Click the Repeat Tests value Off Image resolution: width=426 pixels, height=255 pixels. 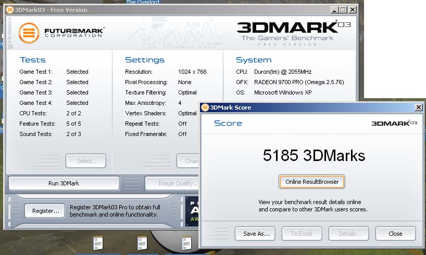point(183,124)
